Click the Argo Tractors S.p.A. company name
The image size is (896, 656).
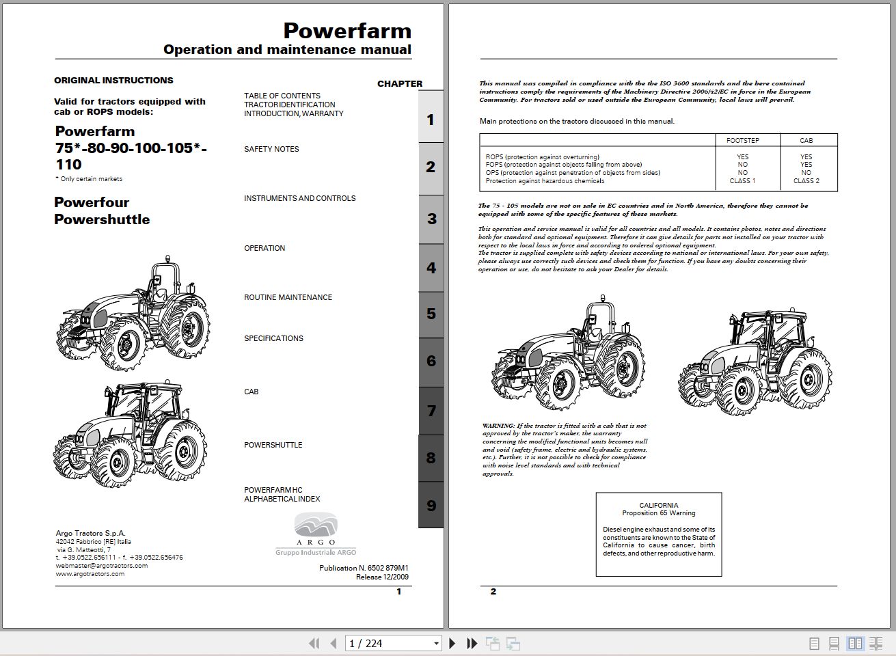90,533
